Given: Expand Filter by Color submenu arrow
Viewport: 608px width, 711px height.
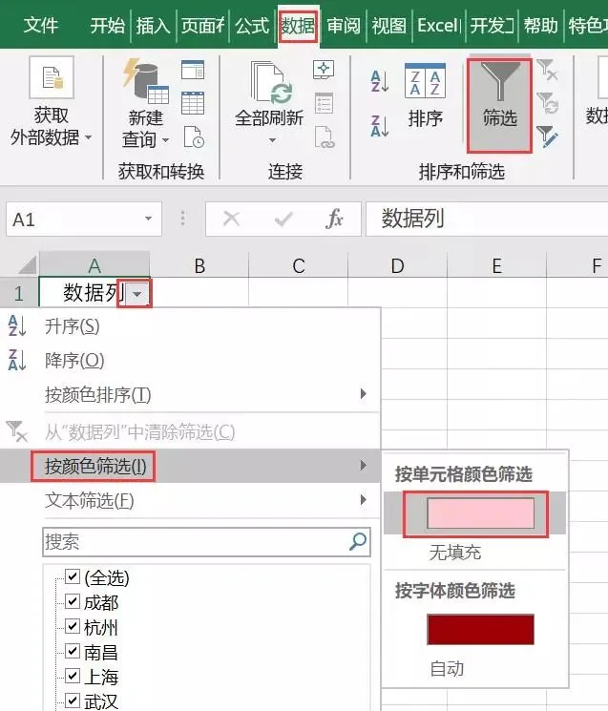Looking at the screenshot, I should coord(363,465).
